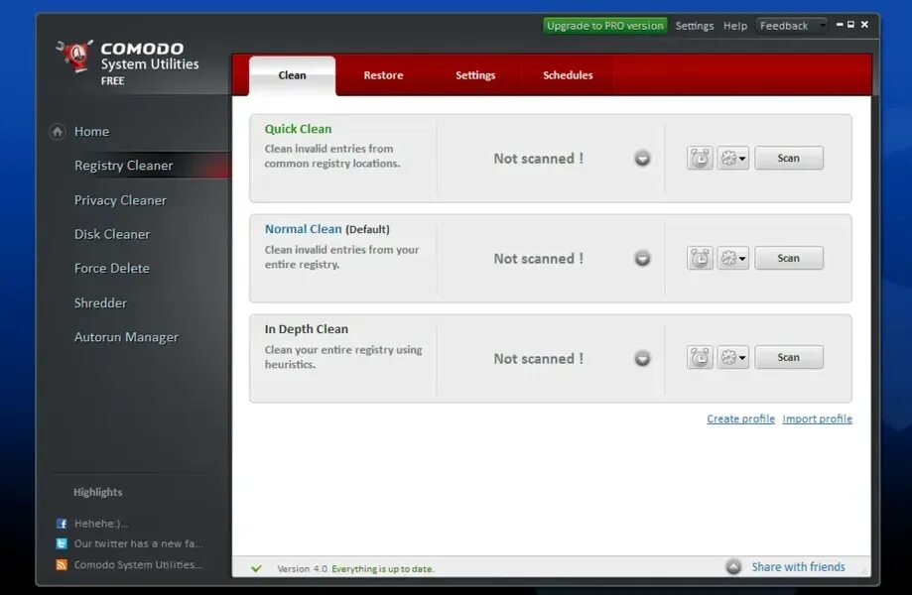This screenshot has height=595, width=912.
Task: Click the Facebook highlight icon
Action: click(62, 524)
